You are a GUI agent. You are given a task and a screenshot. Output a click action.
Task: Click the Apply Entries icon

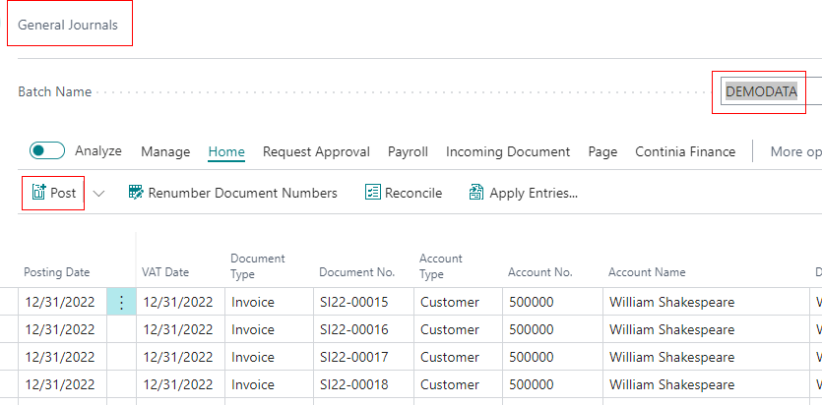[x=476, y=193]
